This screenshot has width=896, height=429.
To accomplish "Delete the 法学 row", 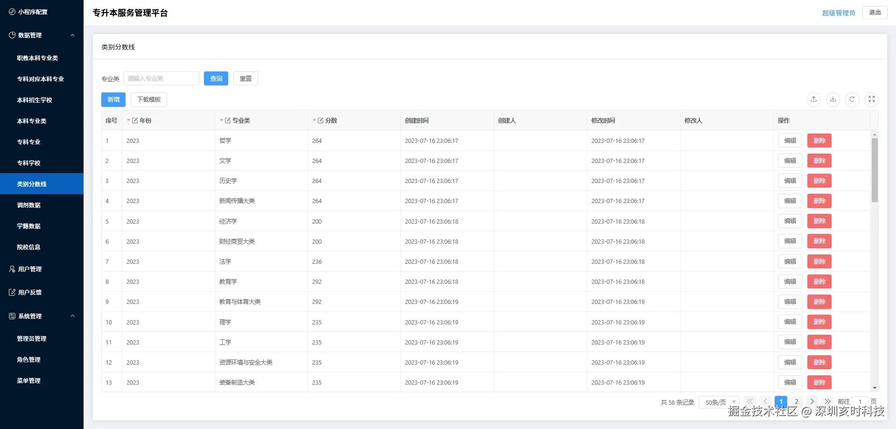I will (x=819, y=261).
